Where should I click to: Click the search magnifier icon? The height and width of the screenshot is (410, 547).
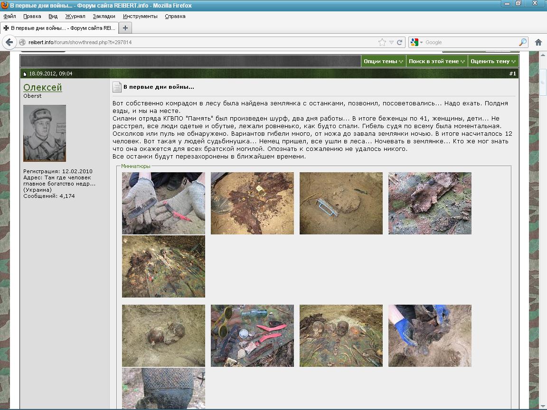[522, 42]
